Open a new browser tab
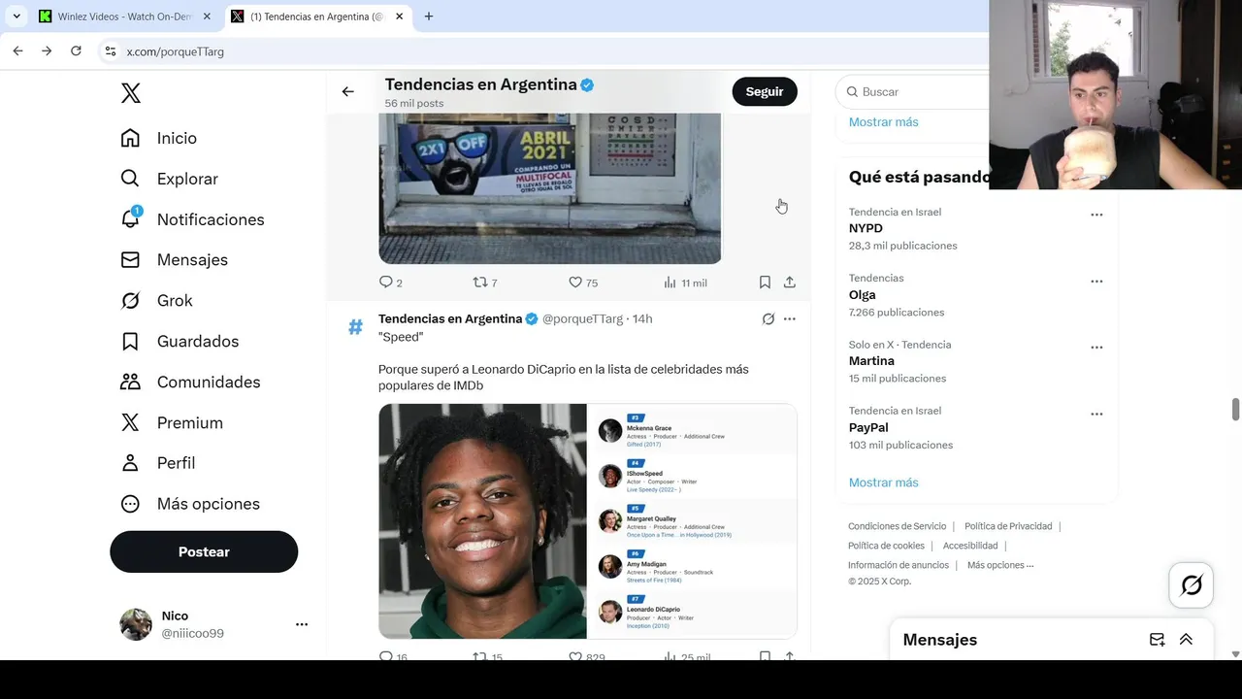The height and width of the screenshot is (699, 1242). pyautogui.click(x=429, y=17)
